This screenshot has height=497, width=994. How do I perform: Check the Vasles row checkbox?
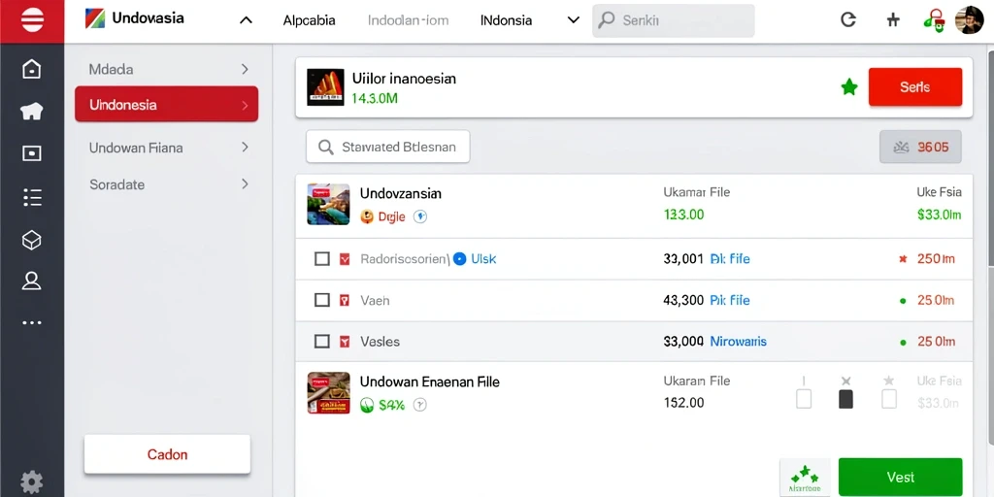(x=322, y=342)
